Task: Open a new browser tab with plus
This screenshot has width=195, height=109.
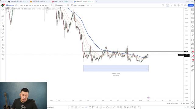Action: point(97,2)
